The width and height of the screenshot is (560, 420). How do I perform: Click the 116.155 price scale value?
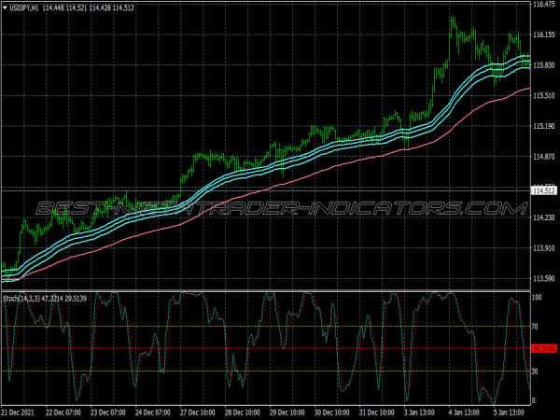[543, 35]
